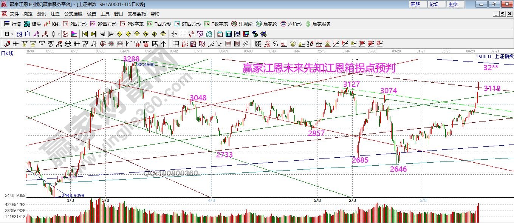This screenshot has height=223, width=514.
Task: Open the calculator icon in toolbar
Action: [228, 34]
